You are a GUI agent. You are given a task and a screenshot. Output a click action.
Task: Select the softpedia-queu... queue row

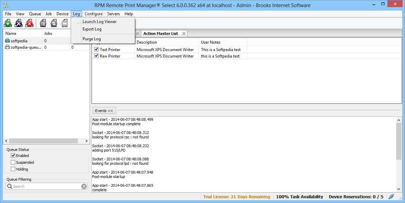(x=46, y=47)
